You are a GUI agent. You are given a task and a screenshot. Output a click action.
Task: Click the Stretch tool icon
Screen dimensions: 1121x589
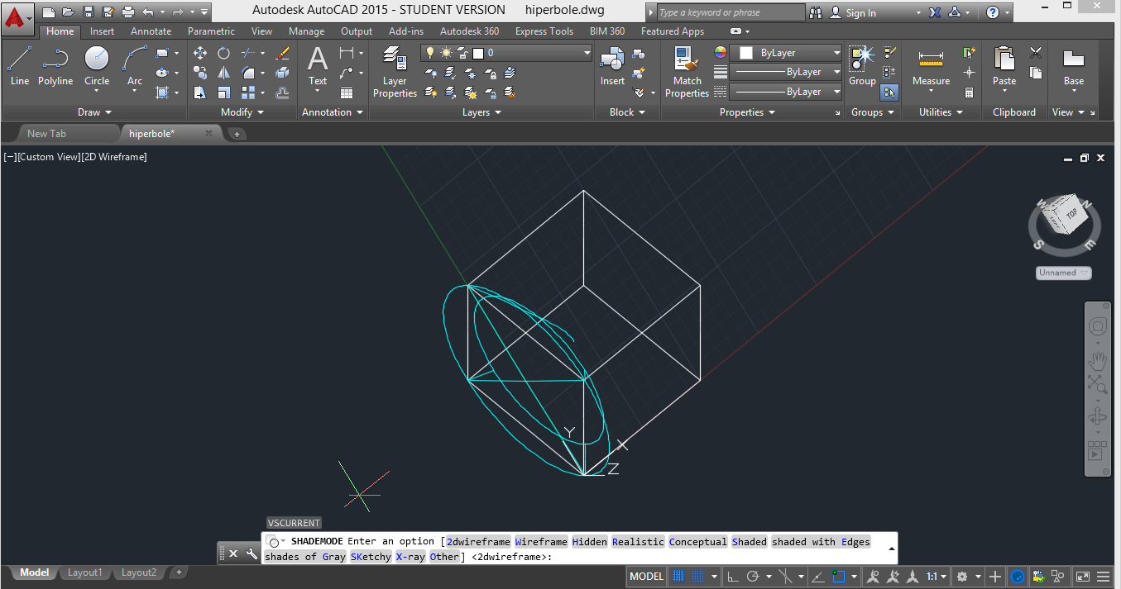pos(200,93)
